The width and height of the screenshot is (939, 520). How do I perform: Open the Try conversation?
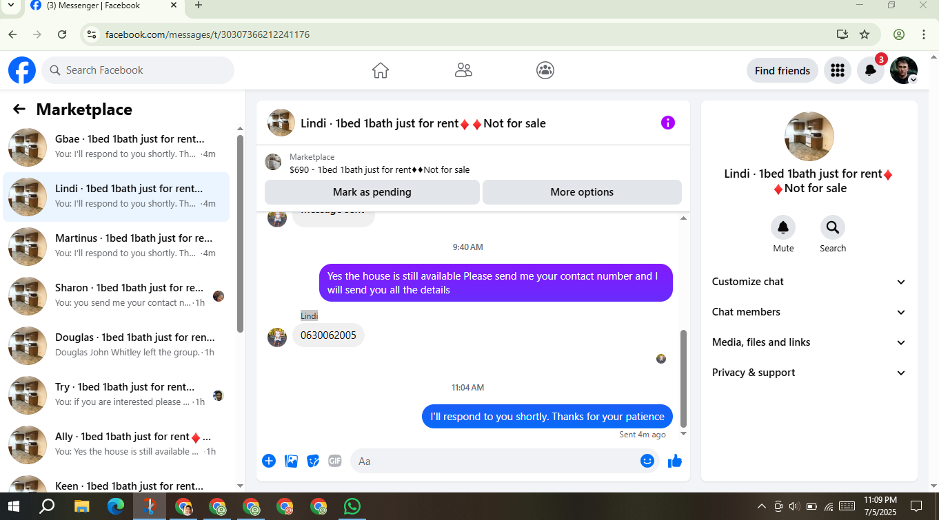click(x=116, y=395)
